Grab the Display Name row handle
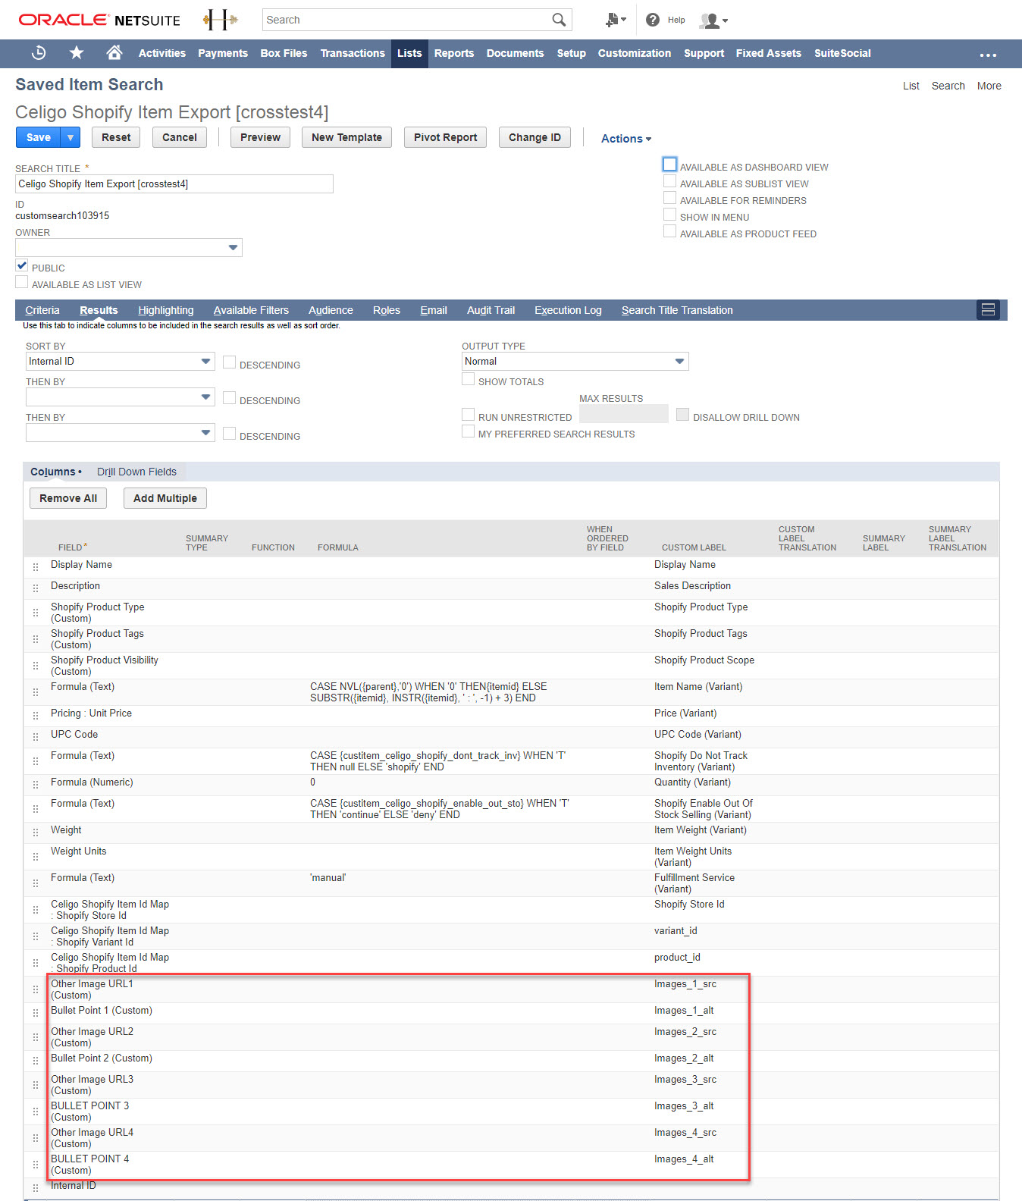Image resolution: width=1022 pixels, height=1201 pixels. coord(36,567)
